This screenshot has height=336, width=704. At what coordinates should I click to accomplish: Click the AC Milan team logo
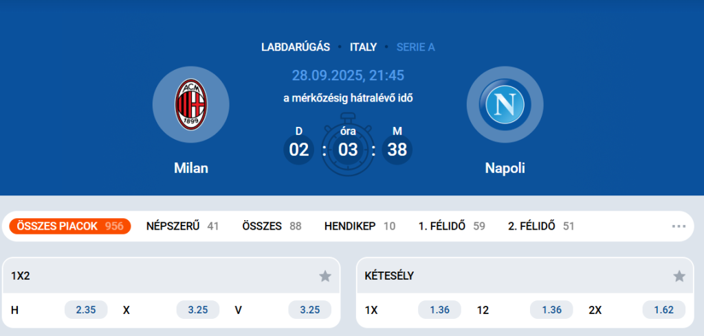[x=191, y=105]
